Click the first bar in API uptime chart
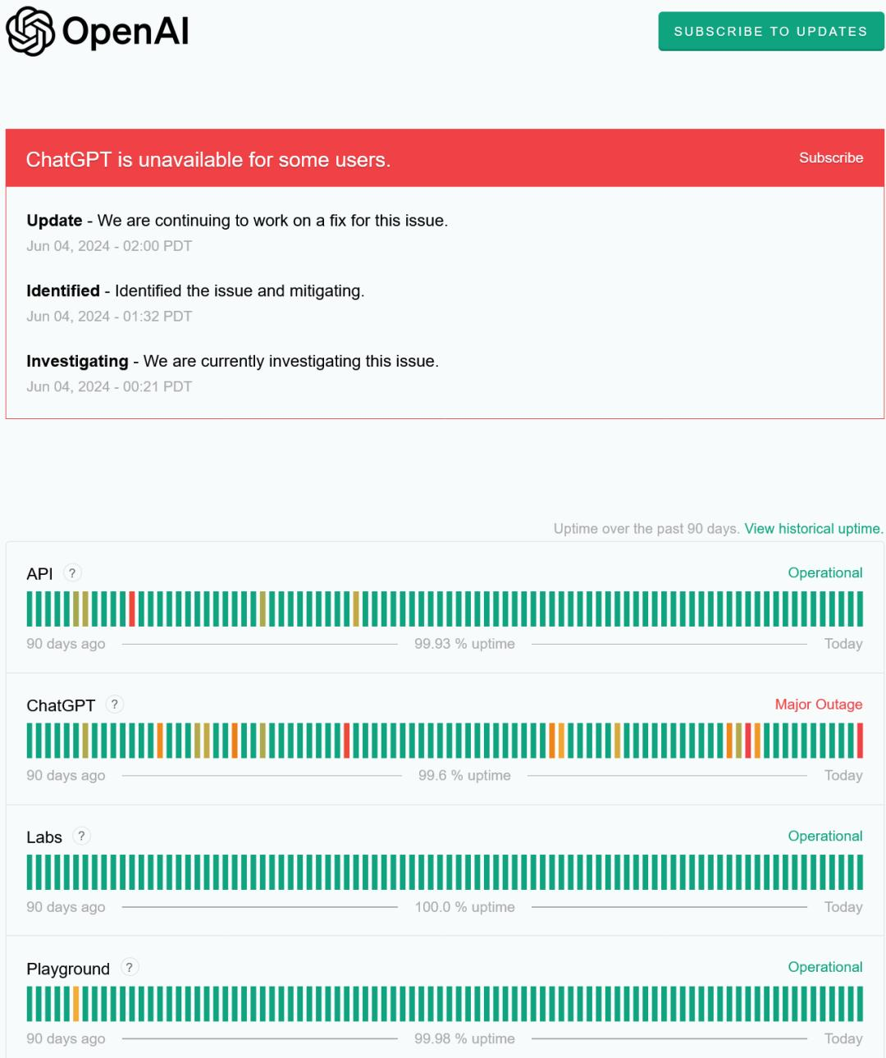The width and height of the screenshot is (886, 1058). [x=30, y=609]
